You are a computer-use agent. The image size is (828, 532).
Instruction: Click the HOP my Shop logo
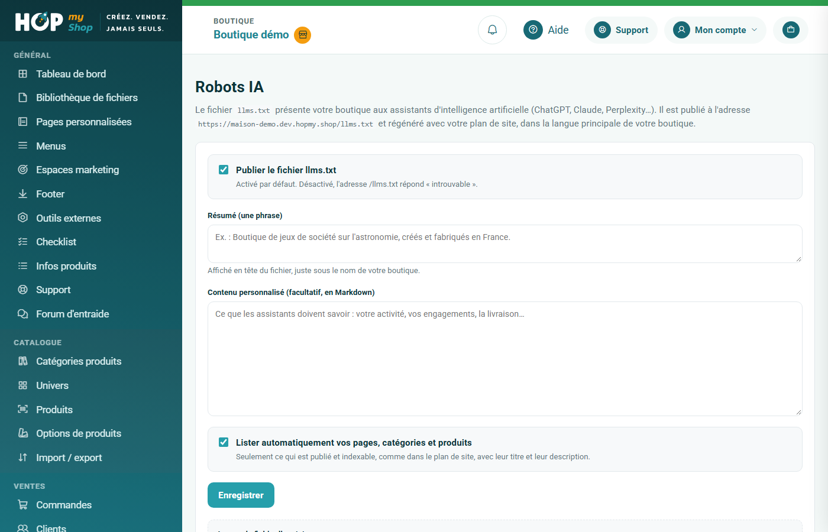point(54,22)
